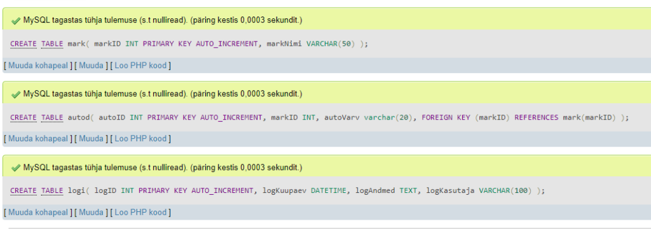Click CREATE keyword in the autod table statement

[x=24, y=117]
